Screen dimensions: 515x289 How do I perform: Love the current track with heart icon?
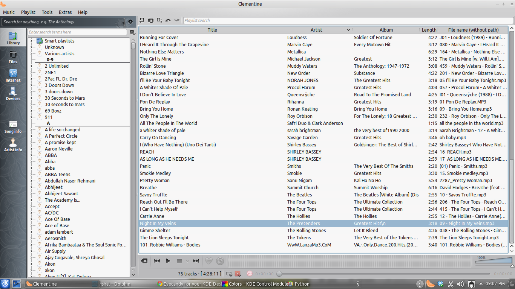[x=208, y=261]
